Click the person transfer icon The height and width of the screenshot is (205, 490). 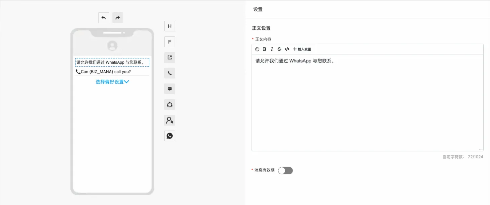pos(170,120)
